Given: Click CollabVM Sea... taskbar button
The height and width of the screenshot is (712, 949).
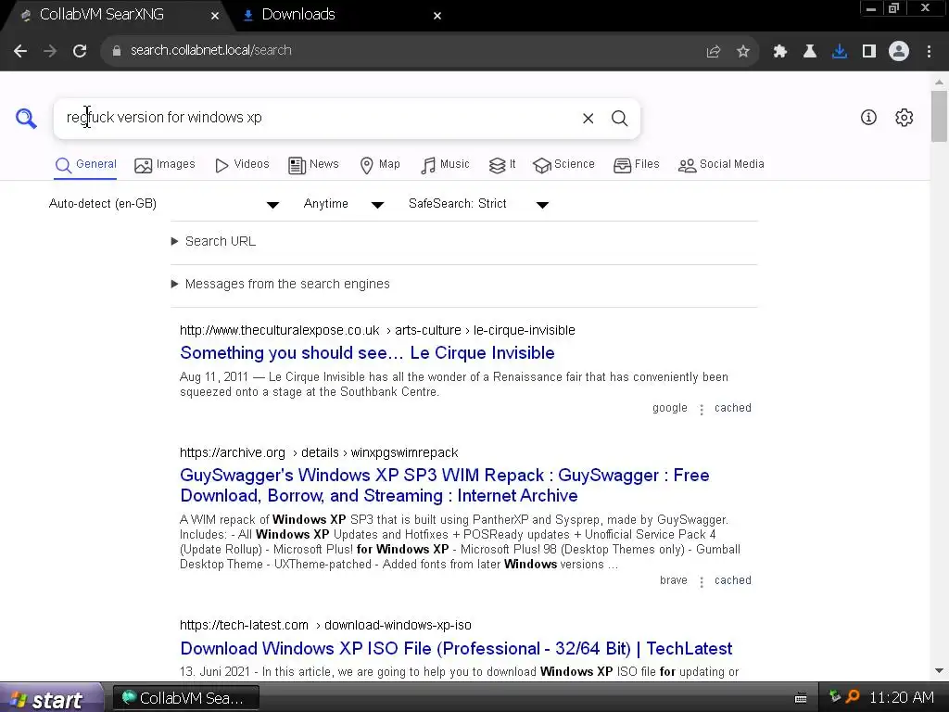Looking at the screenshot, I should (x=186, y=699).
